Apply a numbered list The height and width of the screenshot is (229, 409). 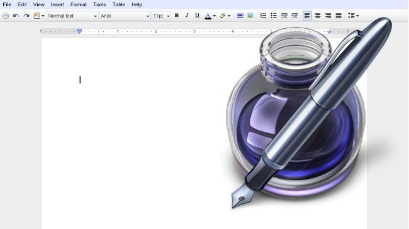[264, 16]
